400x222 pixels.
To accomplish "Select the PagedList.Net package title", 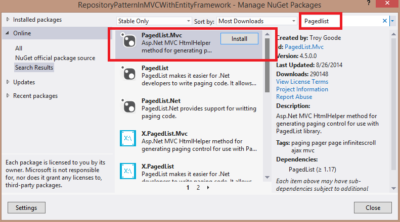I will [x=161, y=101].
